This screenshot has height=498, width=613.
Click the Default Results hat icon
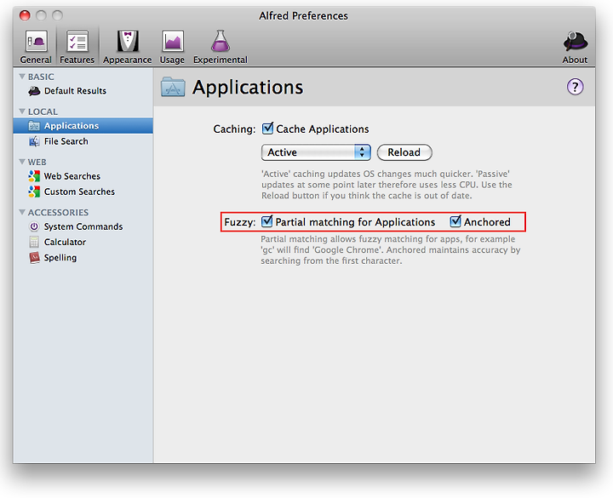pyautogui.click(x=34, y=91)
